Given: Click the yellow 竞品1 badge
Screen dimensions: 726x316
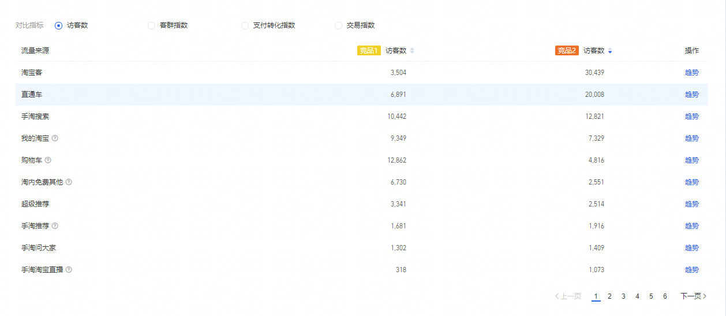Looking at the screenshot, I should point(369,51).
